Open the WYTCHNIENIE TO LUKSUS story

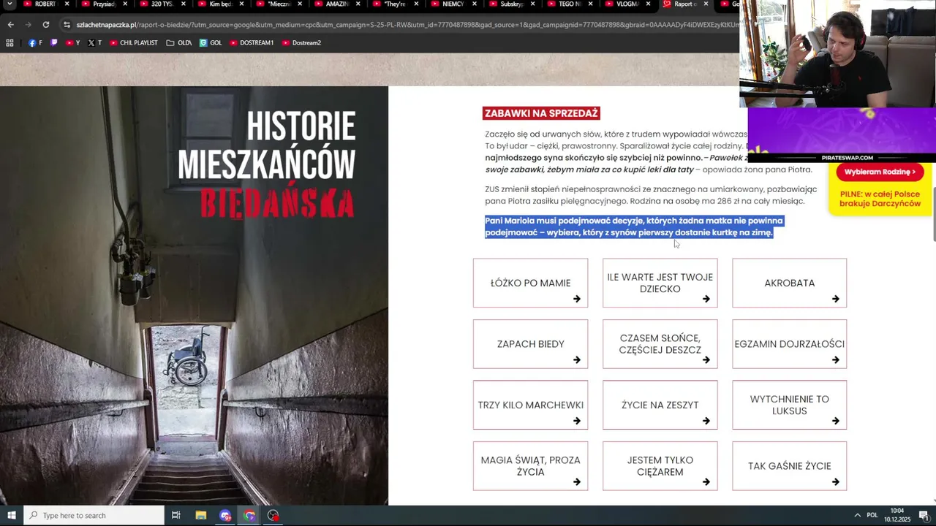click(789, 405)
